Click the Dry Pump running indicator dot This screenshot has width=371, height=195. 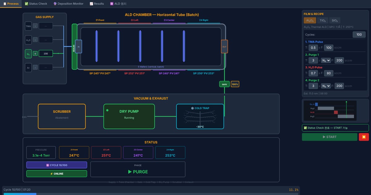click(107, 110)
